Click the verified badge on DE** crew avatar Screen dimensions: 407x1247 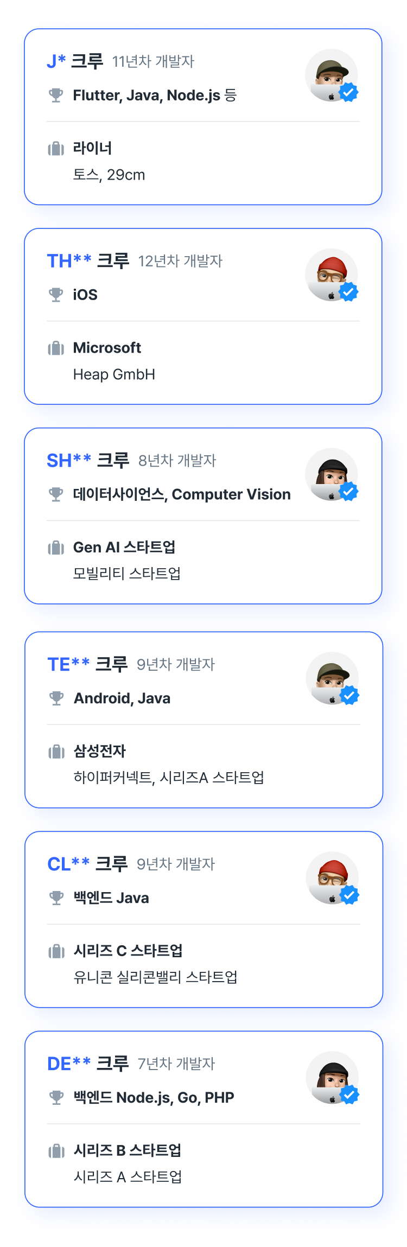[x=349, y=1095]
